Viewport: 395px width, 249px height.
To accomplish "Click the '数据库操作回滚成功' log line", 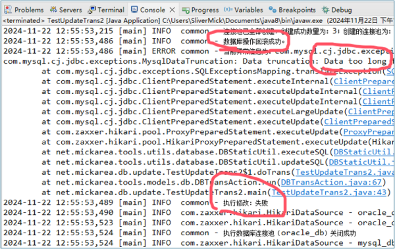I will (x=145, y=41).
